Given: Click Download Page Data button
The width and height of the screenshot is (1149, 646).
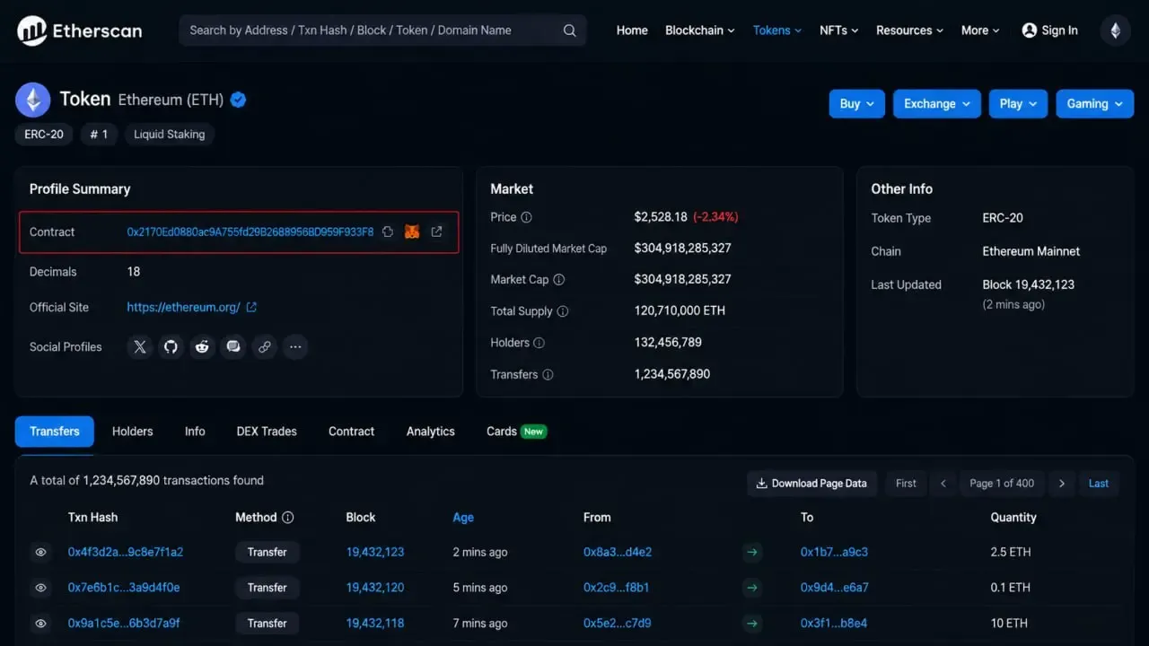Looking at the screenshot, I should (811, 484).
